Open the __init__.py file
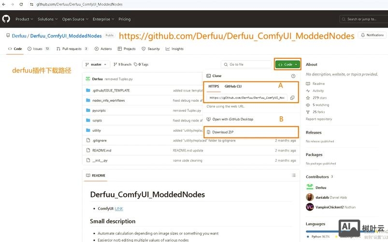This screenshot has width=388, height=242. tap(100, 160)
